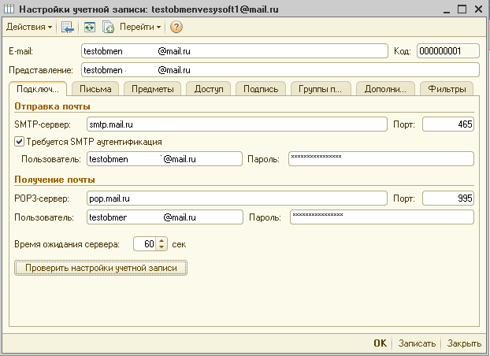
Task: Click the green refresh toolbar icon
Action: (x=91, y=27)
